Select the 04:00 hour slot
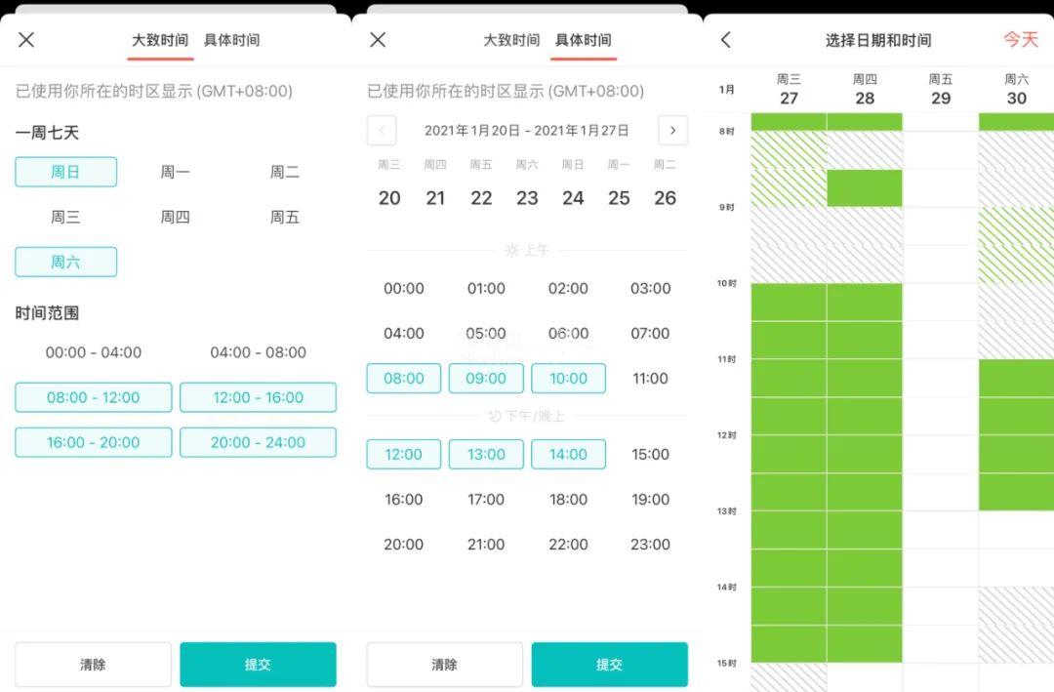1054x692 pixels. [x=404, y=334]
